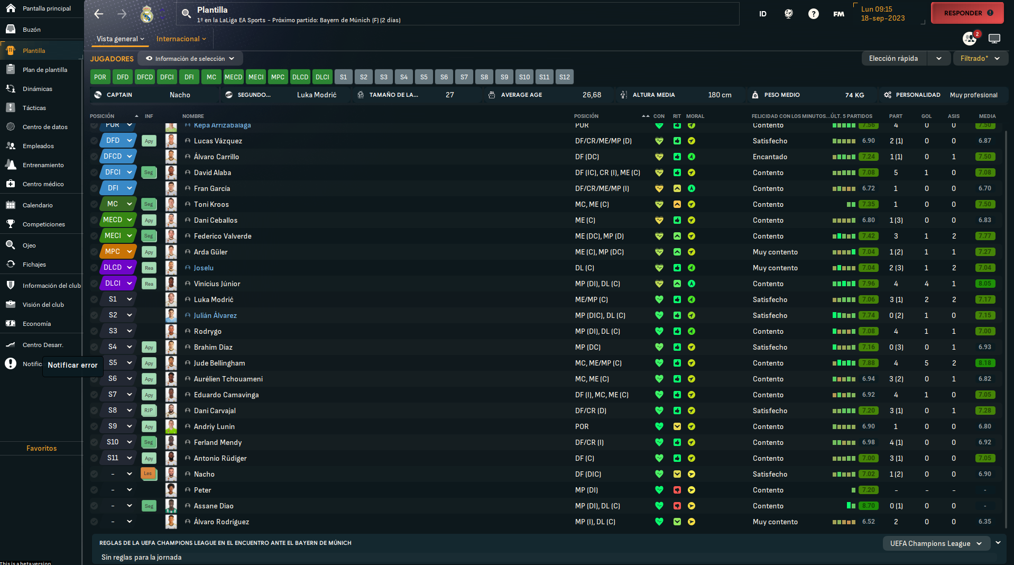Open Calendario sidebar icon
The height and width of the screenshot is (565, 1014).
(11, 205)
